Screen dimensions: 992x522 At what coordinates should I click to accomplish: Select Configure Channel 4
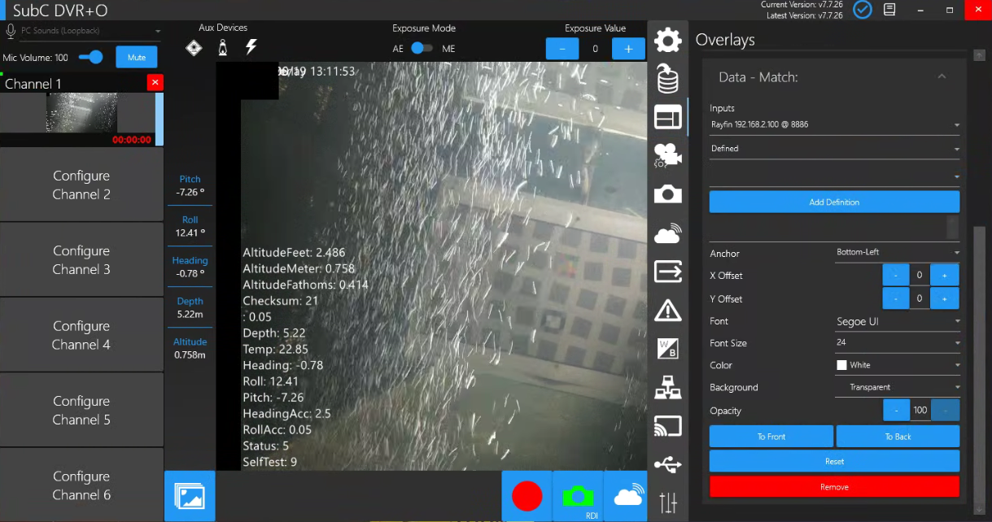pyautogui.click(x=81, y=335)
